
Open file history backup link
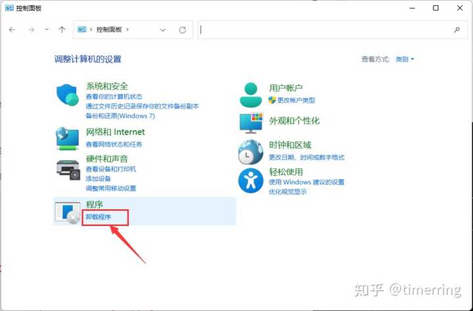coord(143,107)
